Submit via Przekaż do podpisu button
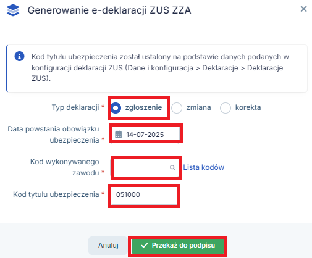The height and width of the screenshot is (258, 312). point(178,246)
